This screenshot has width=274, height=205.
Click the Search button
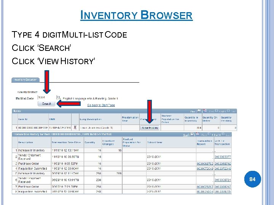[x=46, y=104]
